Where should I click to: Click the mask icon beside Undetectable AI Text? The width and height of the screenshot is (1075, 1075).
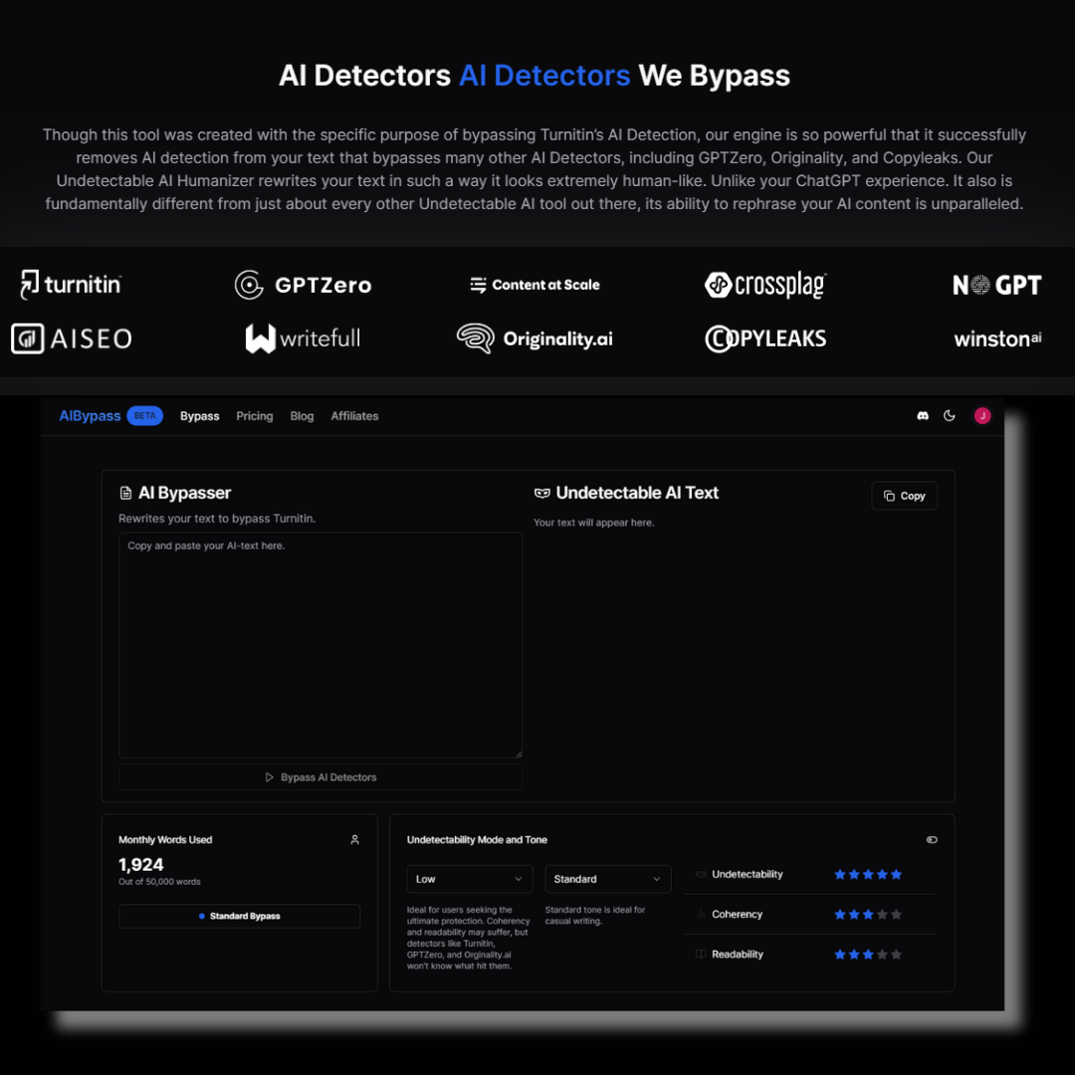[542, 493]
